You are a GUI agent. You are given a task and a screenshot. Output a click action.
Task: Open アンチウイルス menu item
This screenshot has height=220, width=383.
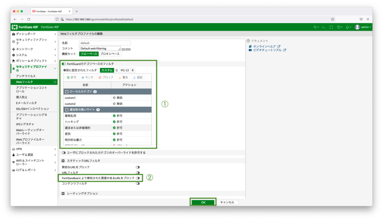point(26,76)
